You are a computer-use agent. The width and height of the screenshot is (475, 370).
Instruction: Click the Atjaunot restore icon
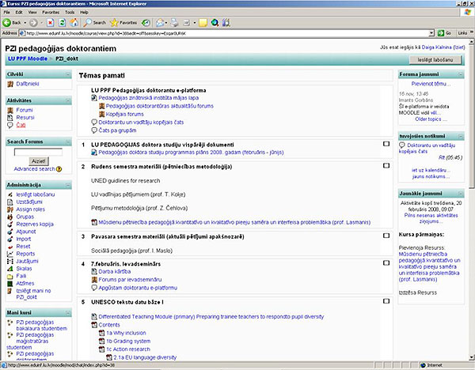point(10,232)
